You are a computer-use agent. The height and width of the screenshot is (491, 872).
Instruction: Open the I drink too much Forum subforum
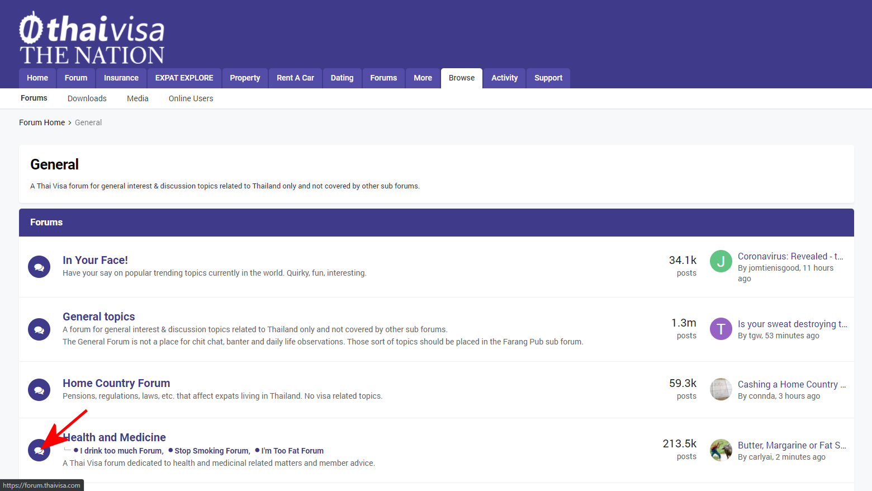pos(122,451)
